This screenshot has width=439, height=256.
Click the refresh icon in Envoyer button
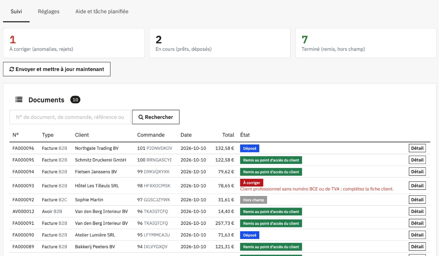coord(12,69)
